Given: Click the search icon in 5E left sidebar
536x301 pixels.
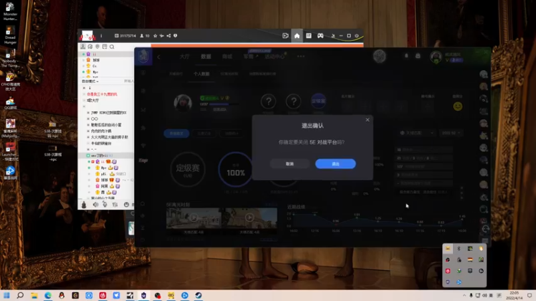Looking at the screenshot, I should 143,204.
